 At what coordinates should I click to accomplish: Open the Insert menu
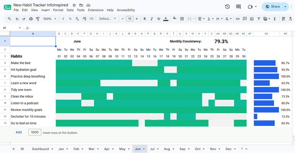[x=45, y=10]
